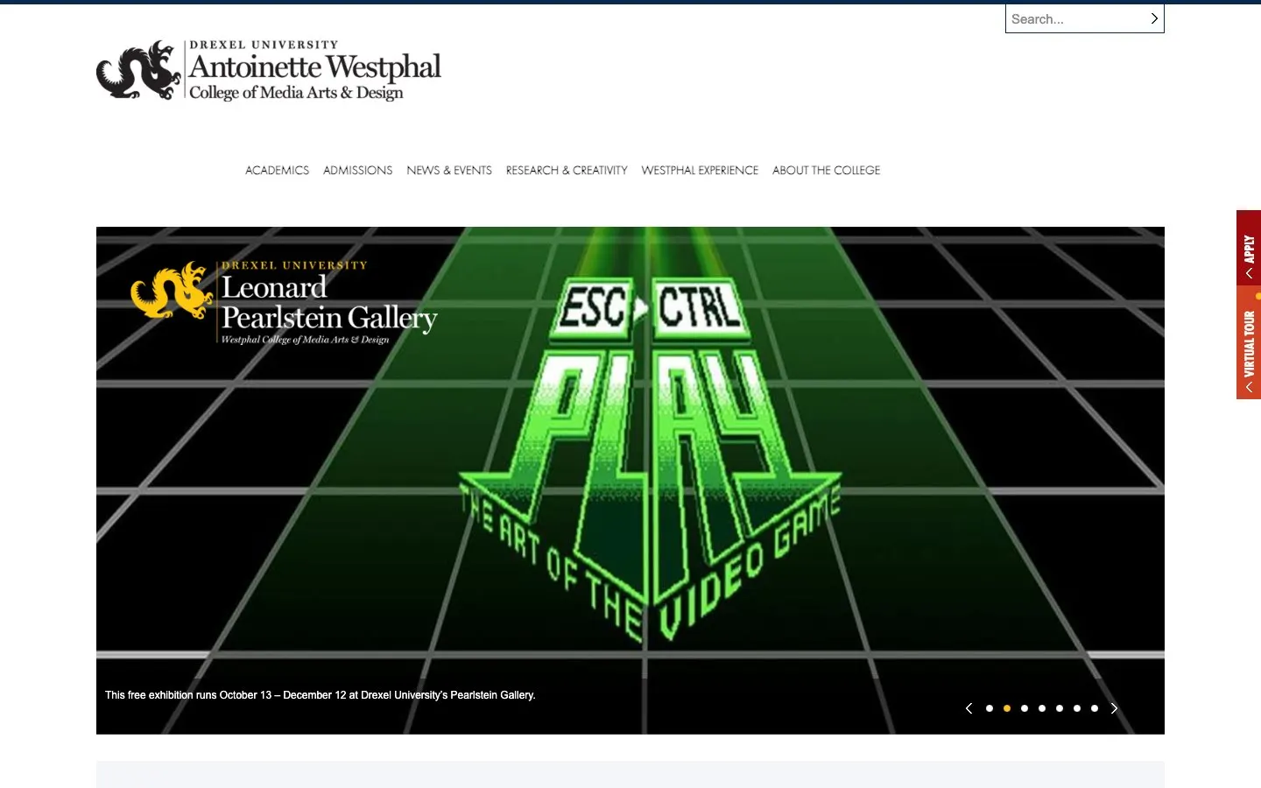Screen dimensions: 1261x788
Task: Select the seventh, last carousel dot
Action: (1095, 708)
